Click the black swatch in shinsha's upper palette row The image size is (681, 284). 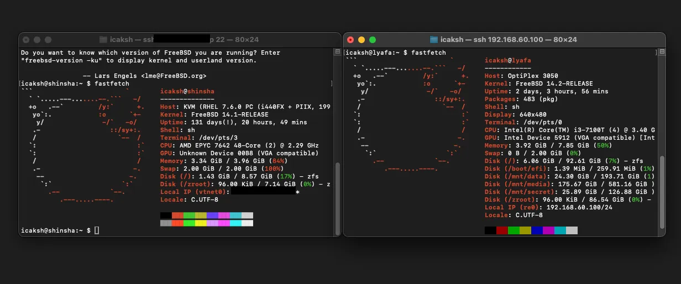click(x=166, y=215)
